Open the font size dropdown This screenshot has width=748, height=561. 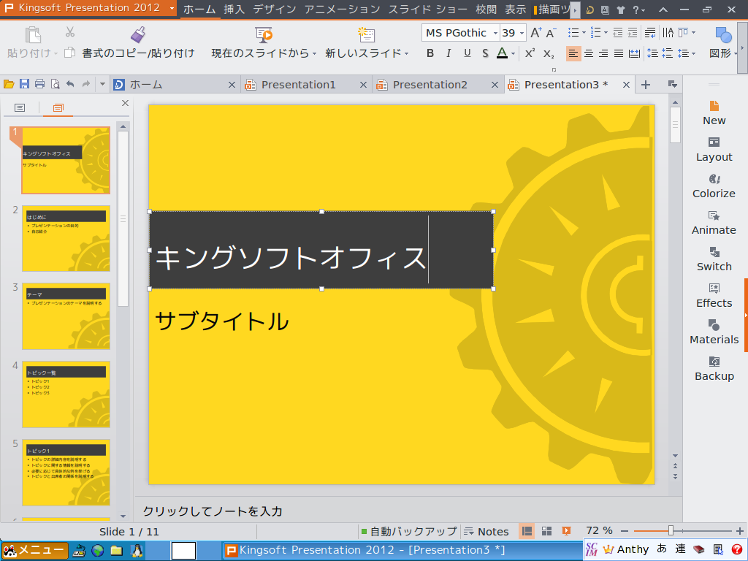(522, 33)
